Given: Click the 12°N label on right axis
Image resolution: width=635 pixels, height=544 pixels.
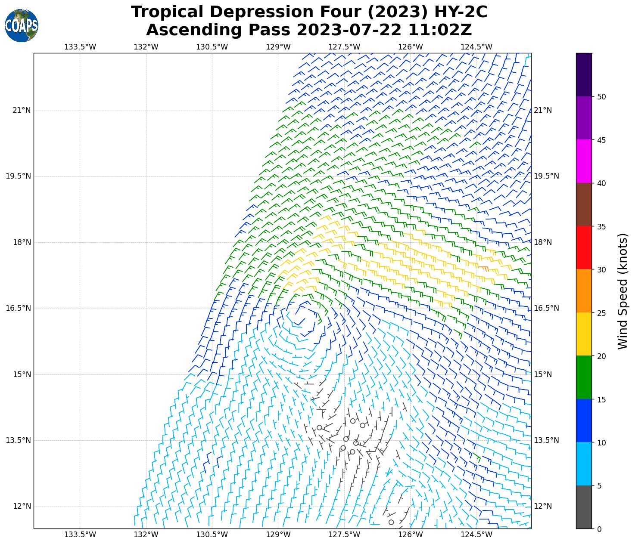Looking at the screenshot, I should tap(543, 506).
